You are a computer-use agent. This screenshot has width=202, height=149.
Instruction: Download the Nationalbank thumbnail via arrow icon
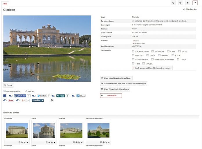tap(27, 143)
